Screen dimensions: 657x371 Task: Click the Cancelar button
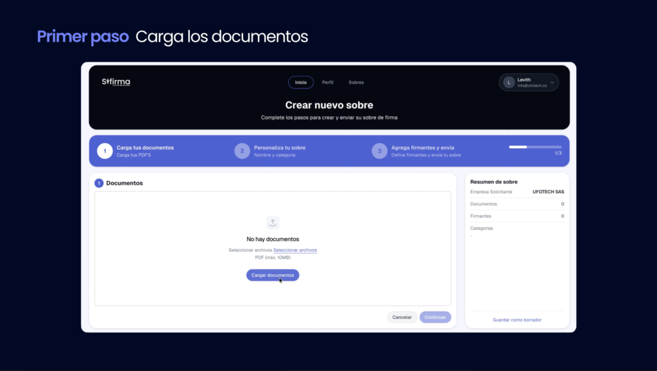pyautogui.click(x=402, y=317)
